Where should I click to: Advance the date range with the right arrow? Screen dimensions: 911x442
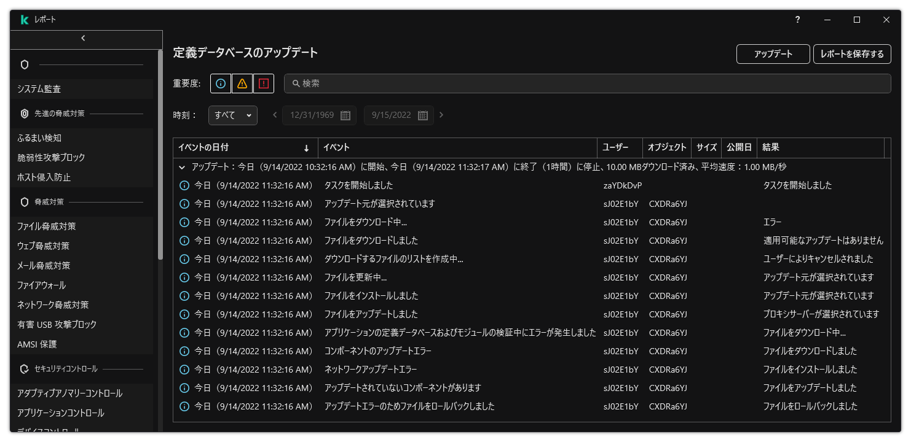coord(441,115)
